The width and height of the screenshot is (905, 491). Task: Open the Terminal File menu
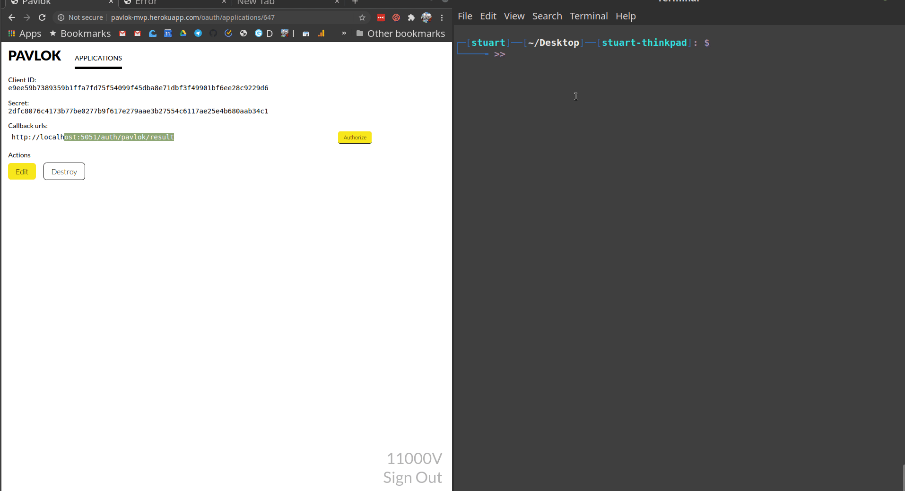[465, 16]
